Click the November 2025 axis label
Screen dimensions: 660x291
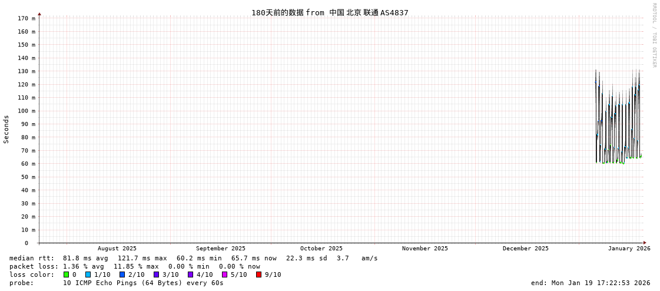pos(424,249)
